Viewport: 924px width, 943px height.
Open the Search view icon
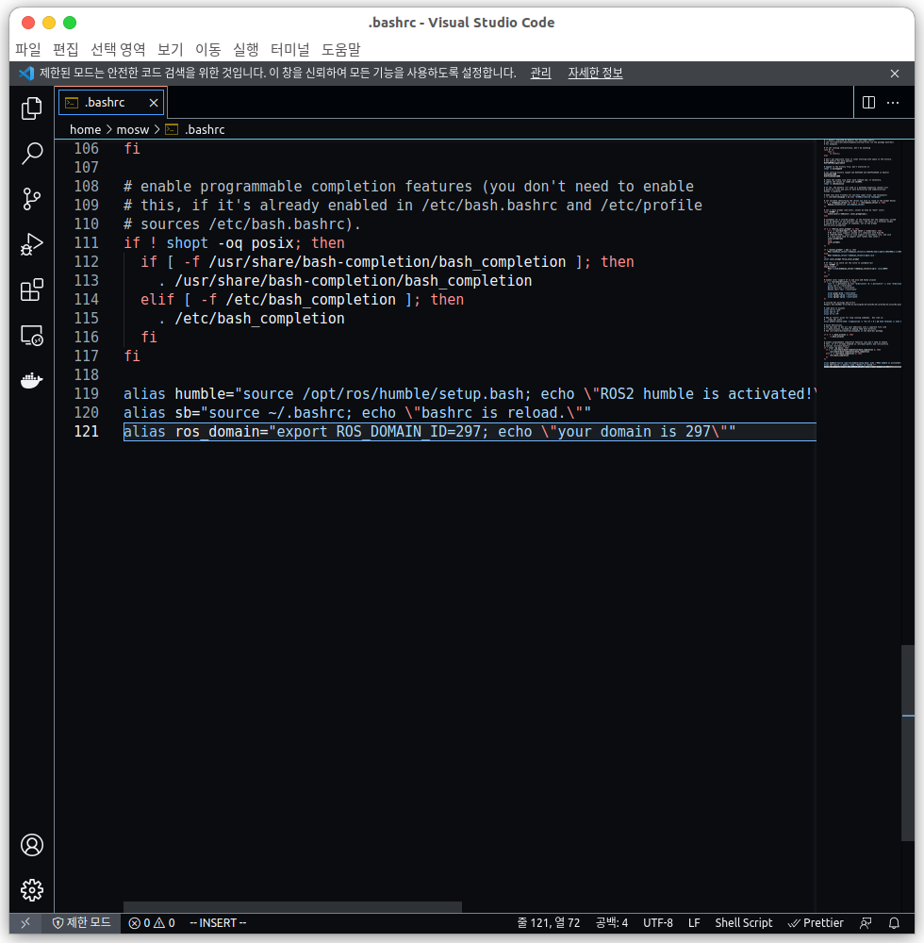(32, 154)
